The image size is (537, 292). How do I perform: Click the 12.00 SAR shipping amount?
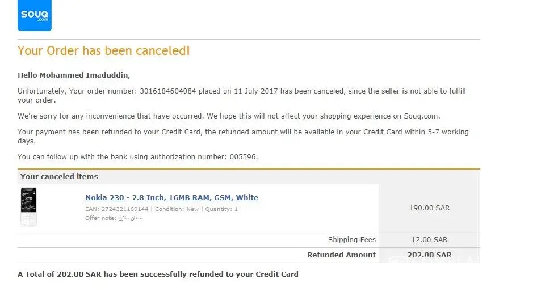(429, 240)
